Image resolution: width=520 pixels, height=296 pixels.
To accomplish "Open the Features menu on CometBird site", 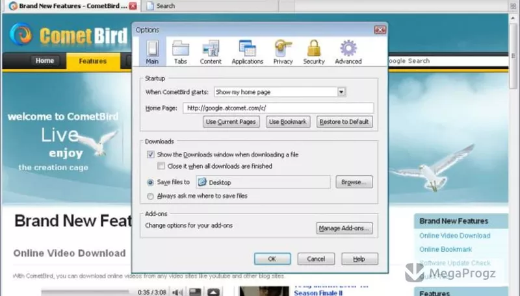I will (93, 61).
